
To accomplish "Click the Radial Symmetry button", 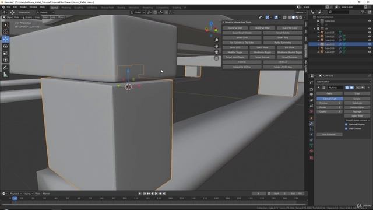I will [x=283, y=43].
